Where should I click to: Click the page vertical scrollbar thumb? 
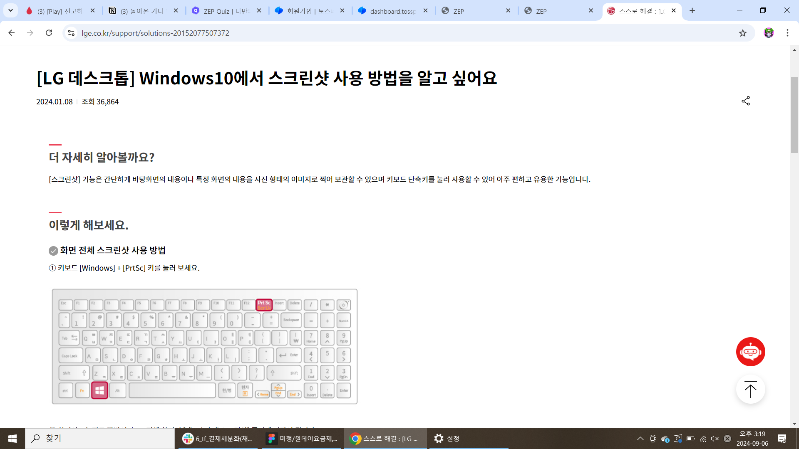[x=794, y=115]
